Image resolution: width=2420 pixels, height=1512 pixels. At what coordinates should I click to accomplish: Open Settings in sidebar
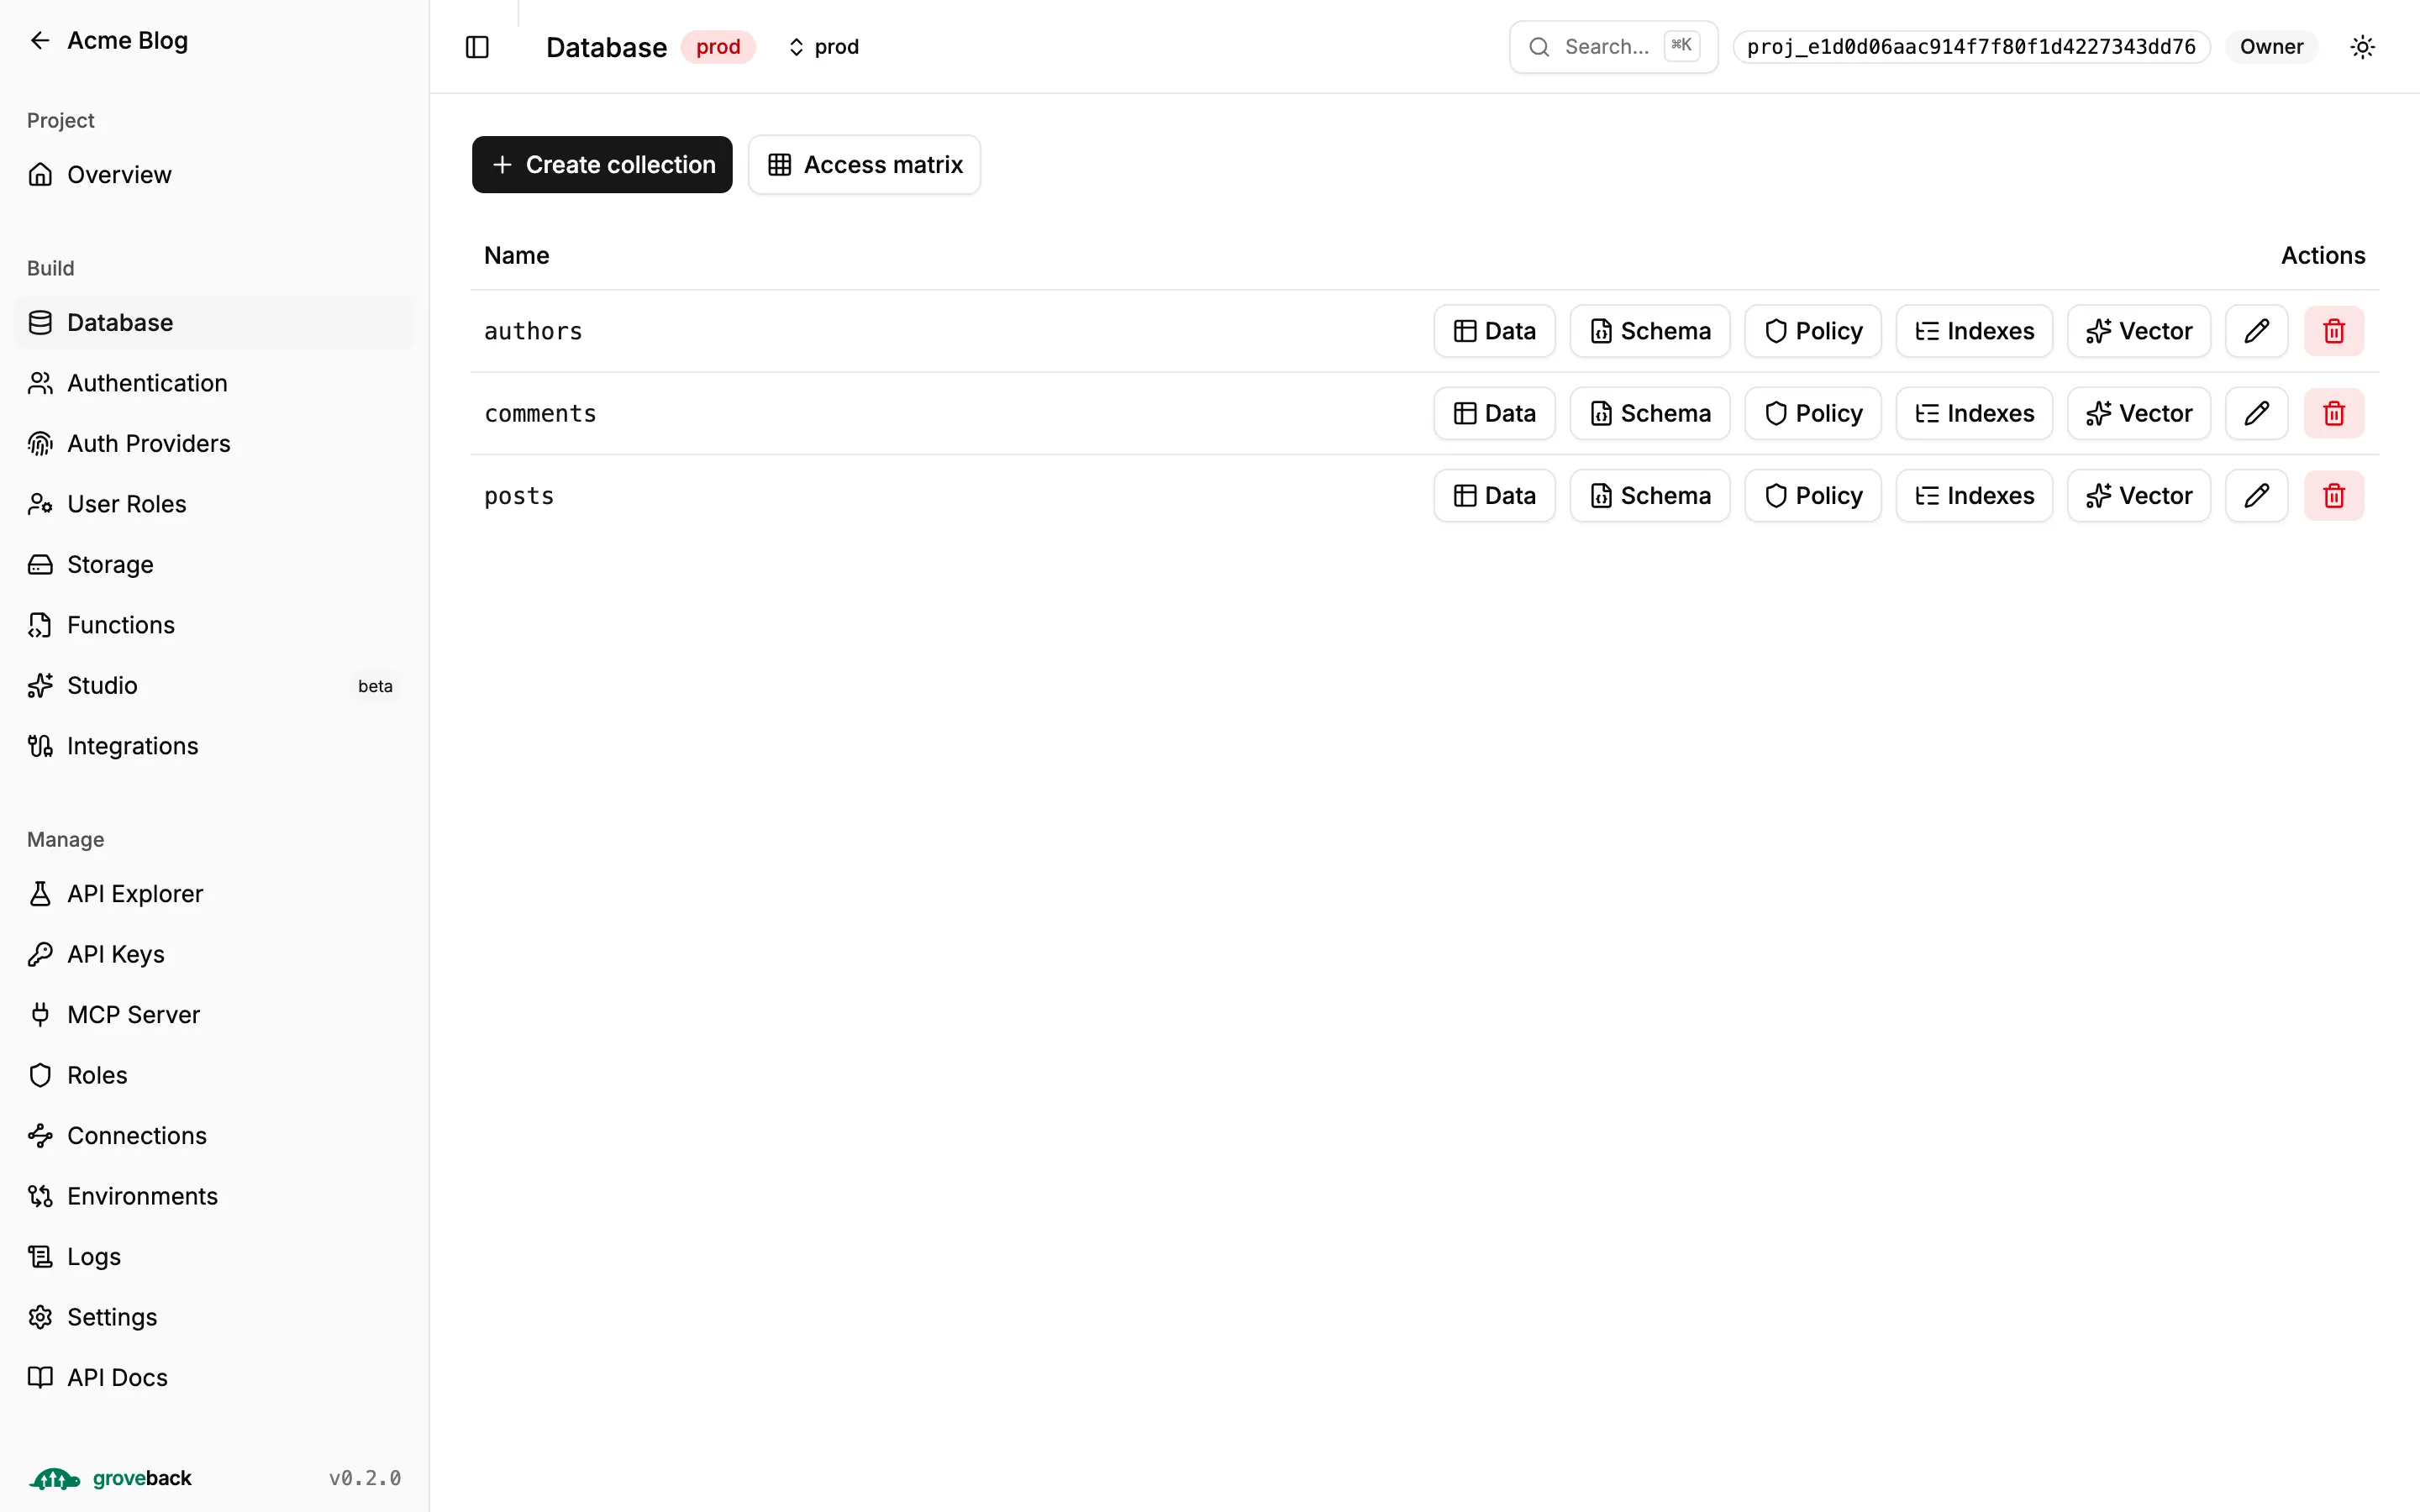(x=214, y=1317)
